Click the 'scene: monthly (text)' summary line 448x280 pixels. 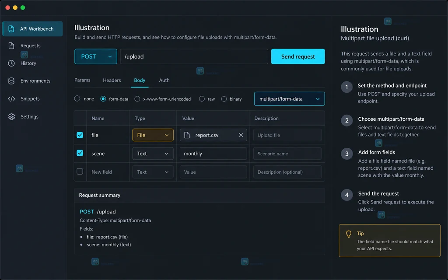point(109,245)
